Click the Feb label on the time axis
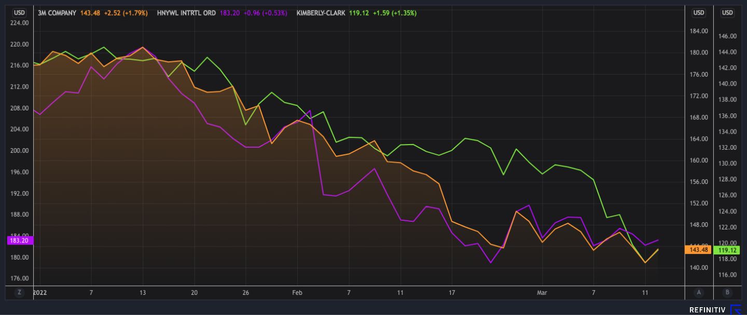The width and height of the screenshot is (747, 315). 297,293
